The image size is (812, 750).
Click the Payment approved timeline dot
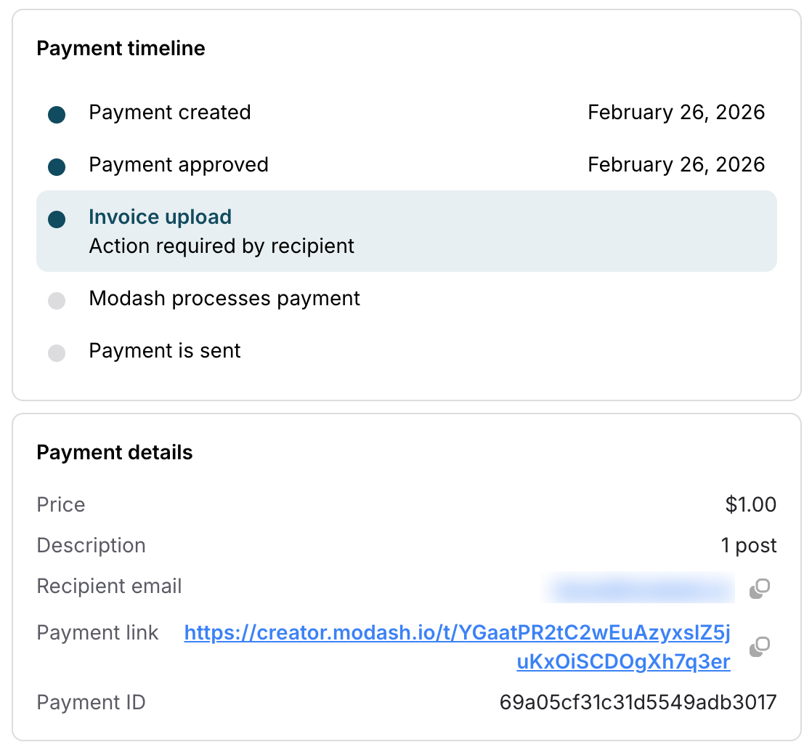pyautogui.click(x=57, y=166)
